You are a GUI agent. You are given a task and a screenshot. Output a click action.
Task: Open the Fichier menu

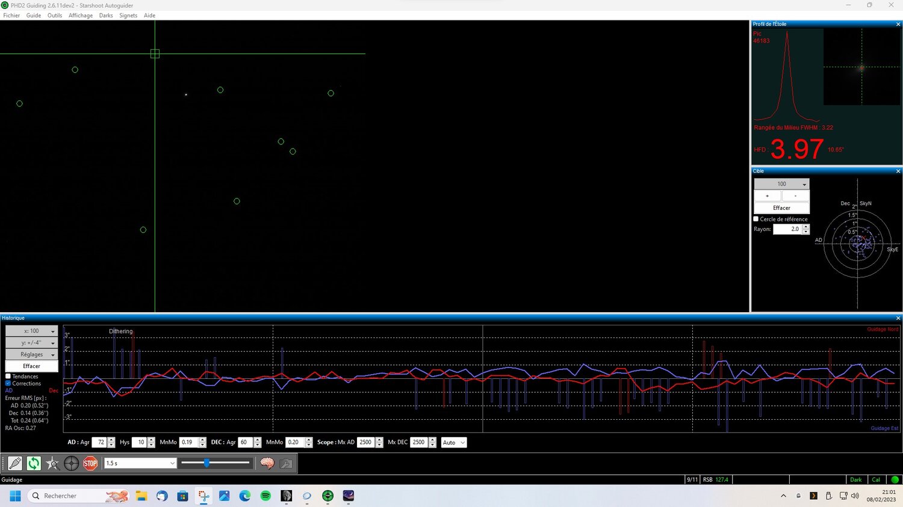click(11, 16)
